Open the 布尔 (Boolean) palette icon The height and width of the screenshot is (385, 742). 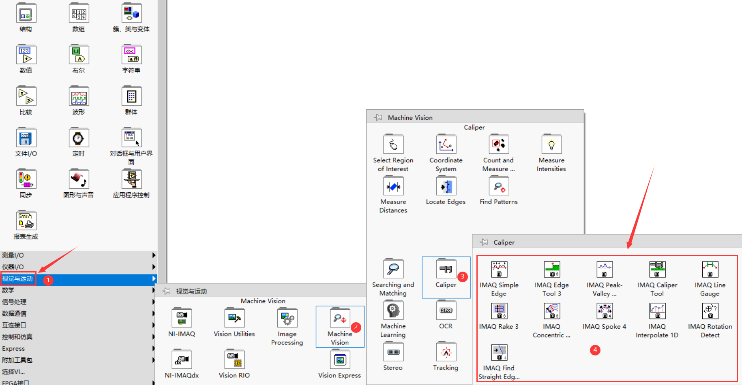[x=79, y=55]
